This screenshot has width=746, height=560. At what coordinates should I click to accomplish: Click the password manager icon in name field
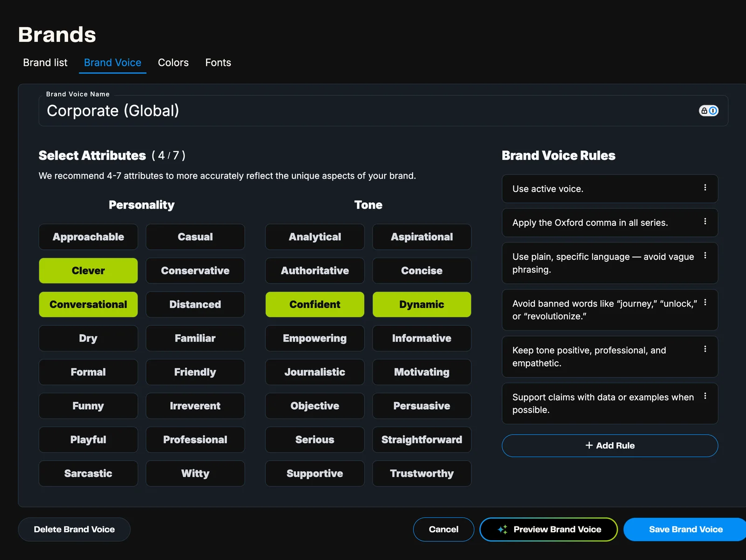pyautogui.click(x=708, y=111)
